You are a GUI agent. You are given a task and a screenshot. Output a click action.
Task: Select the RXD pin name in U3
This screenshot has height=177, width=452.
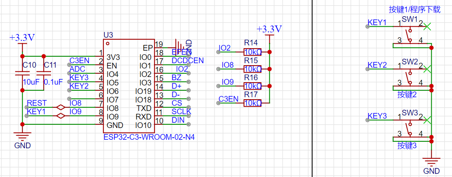(144, 117)
